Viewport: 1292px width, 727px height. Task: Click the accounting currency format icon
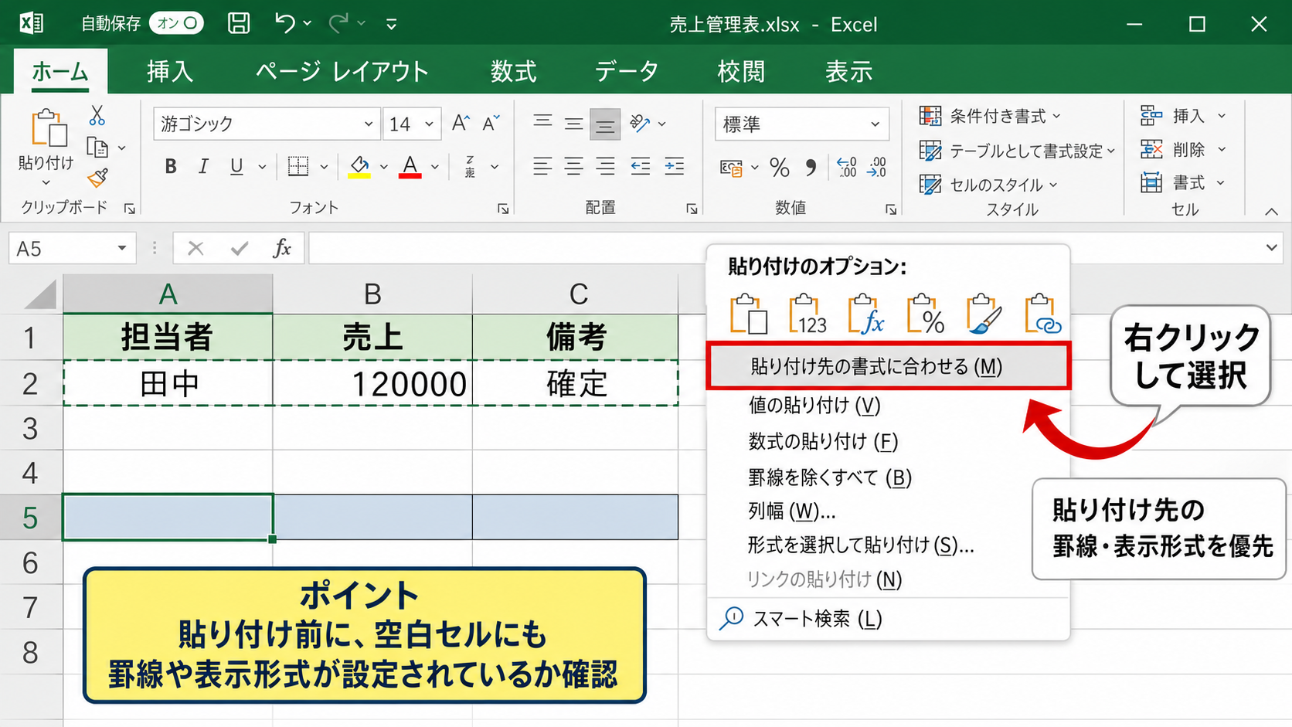tap(731, 167)
